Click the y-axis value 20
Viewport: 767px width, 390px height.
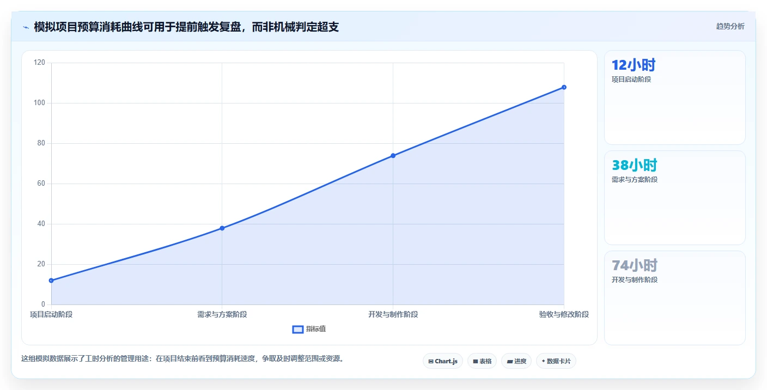tap(41, 264)
